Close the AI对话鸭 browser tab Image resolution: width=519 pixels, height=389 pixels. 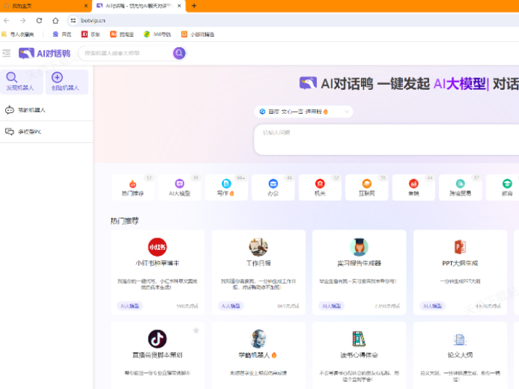(x=179, y=6)
